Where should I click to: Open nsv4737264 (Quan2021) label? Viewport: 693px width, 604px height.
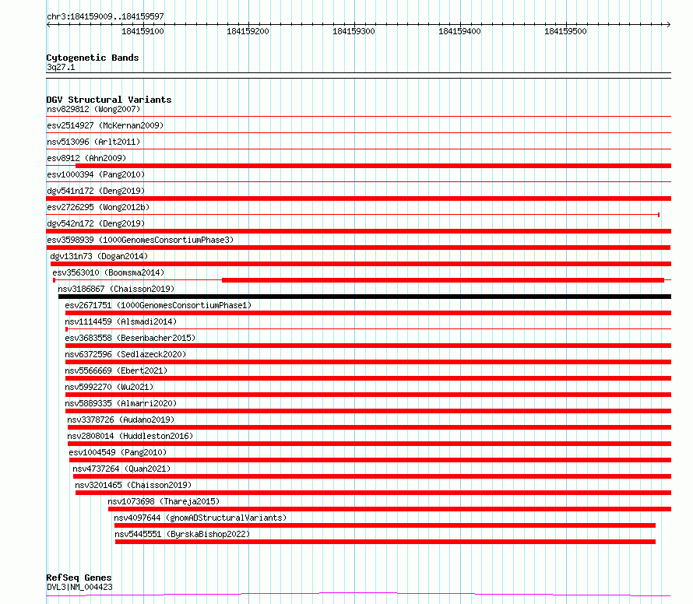[121, 469]
